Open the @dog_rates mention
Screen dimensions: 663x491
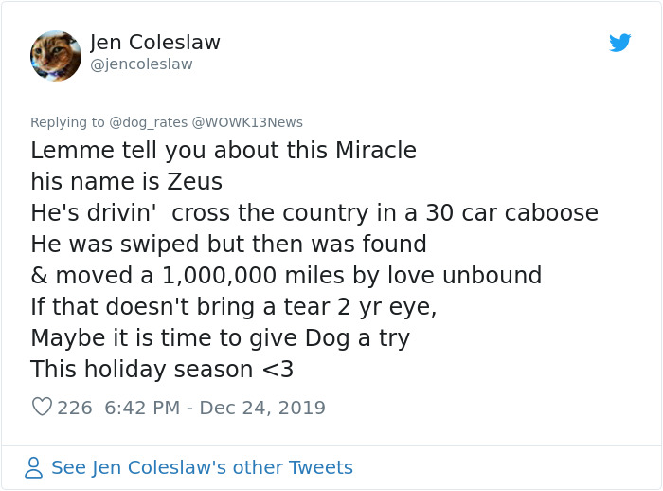point(149,122)
